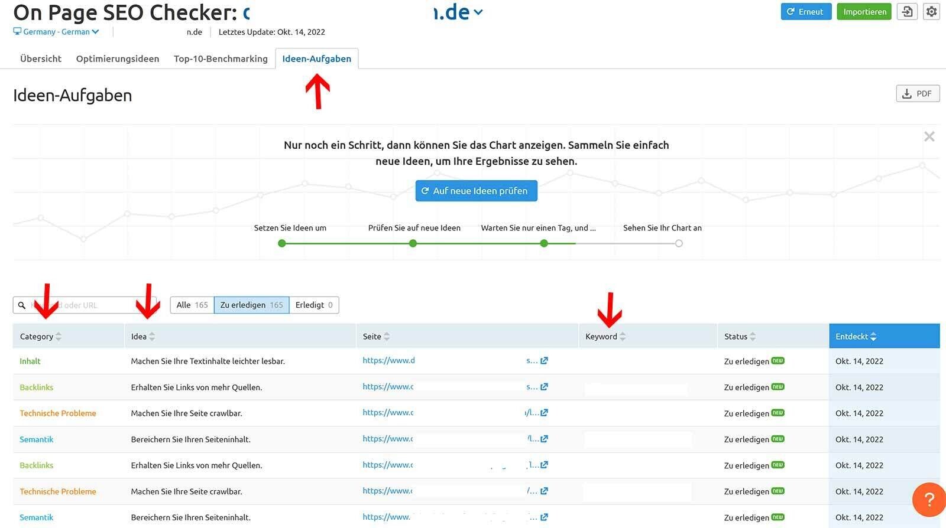
Task: Open the orange help question mark
Action: pyautogui.click(x=928, y=500)
